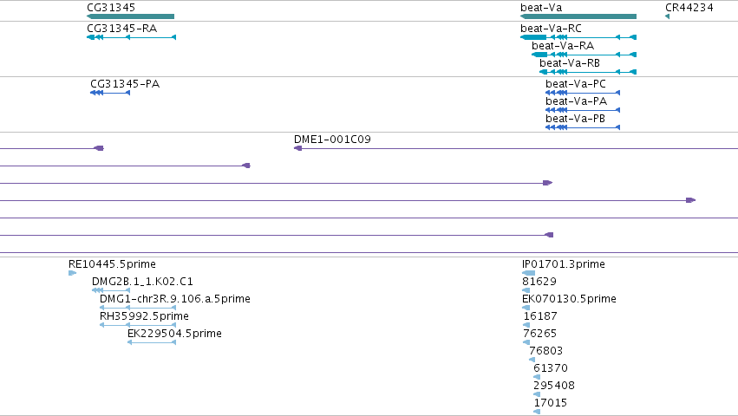Viewport: 738px width, 416px height.
Task: Select the DMG2B.1_1.K02.C1 alignment glyph
Action: [x=111, y=290]
